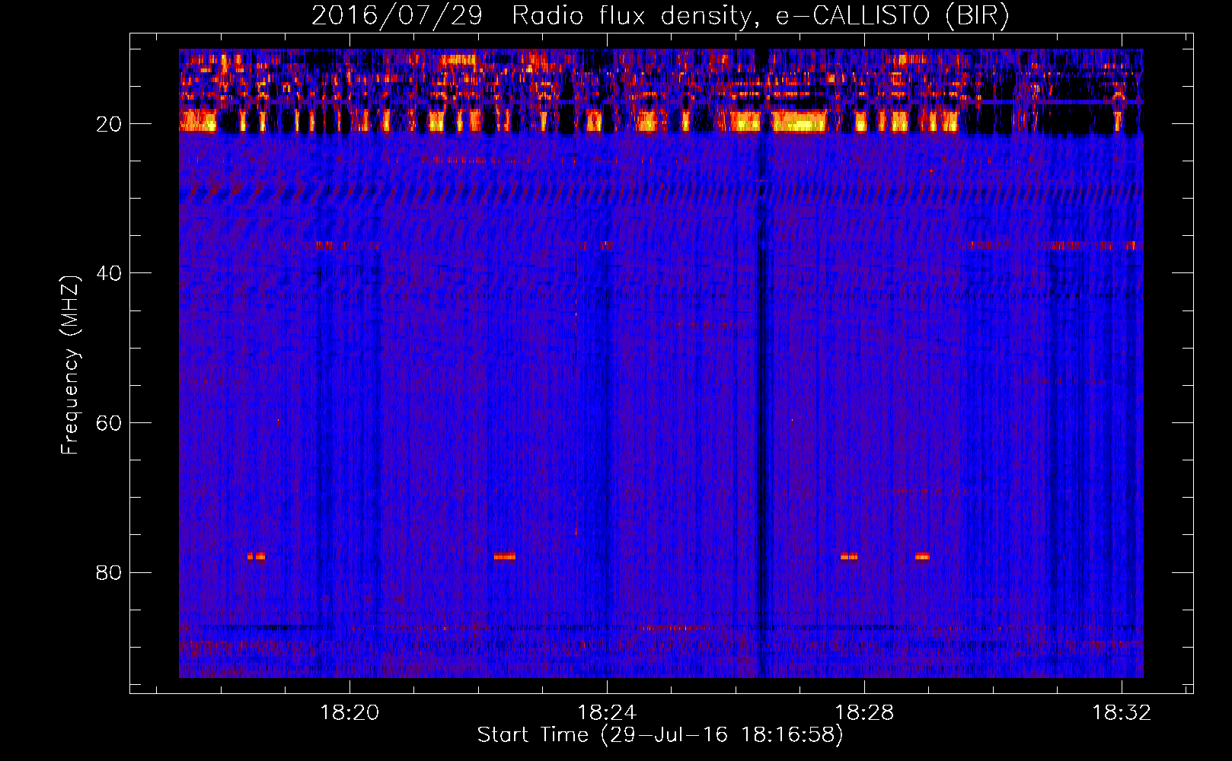Image resolution: width=1232 pixels, height=761 pixels.
Task: Click the "Start Time (29-Jul-16 18:16:58)" label
Action: [x=660, y=735]
